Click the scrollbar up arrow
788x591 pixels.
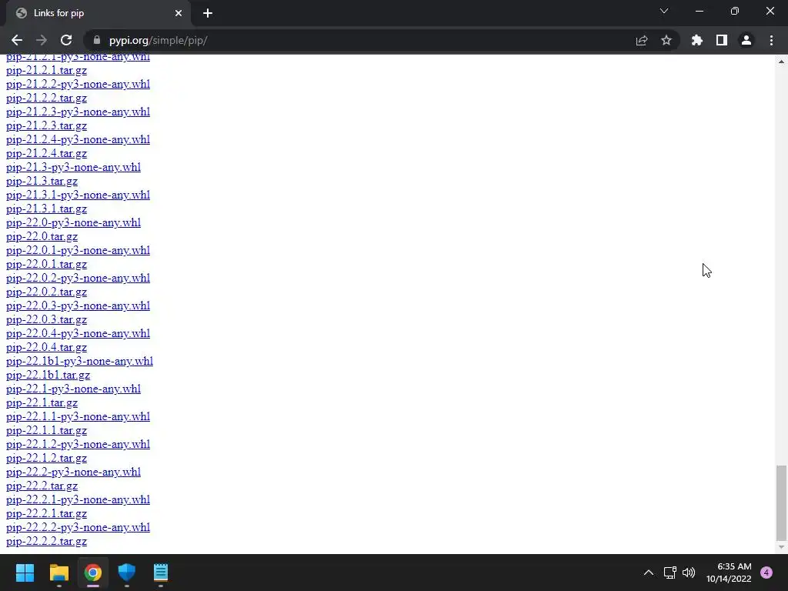(781, 62)
